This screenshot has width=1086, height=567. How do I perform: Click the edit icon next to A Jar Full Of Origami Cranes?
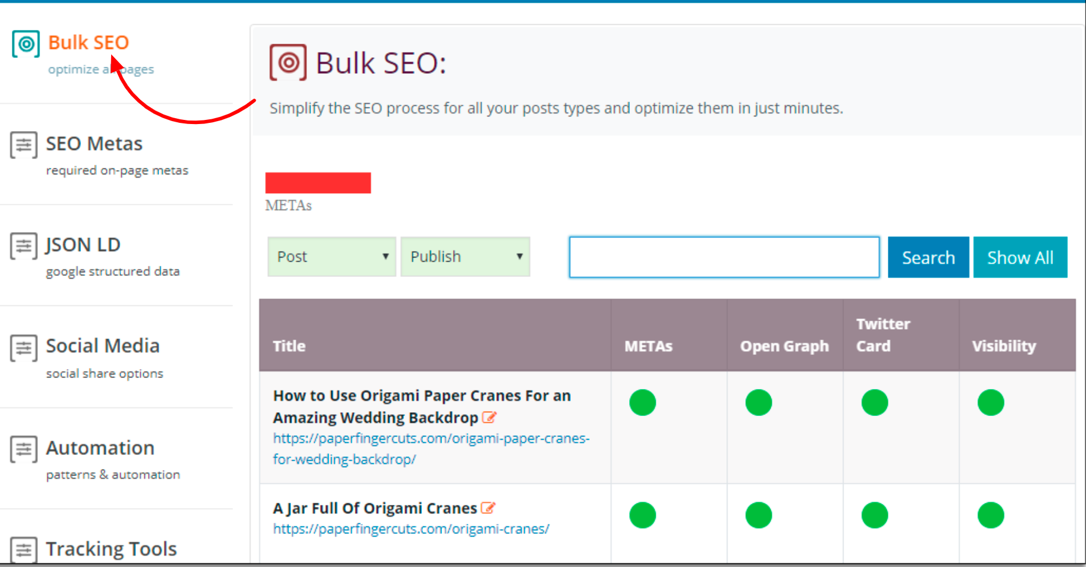click(489, 507)
